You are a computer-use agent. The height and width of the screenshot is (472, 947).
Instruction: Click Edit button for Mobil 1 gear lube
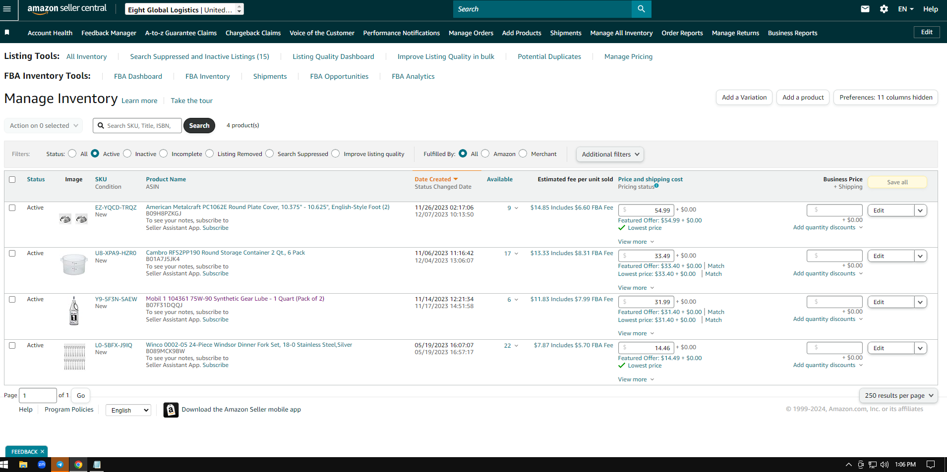tap(891, 302)
